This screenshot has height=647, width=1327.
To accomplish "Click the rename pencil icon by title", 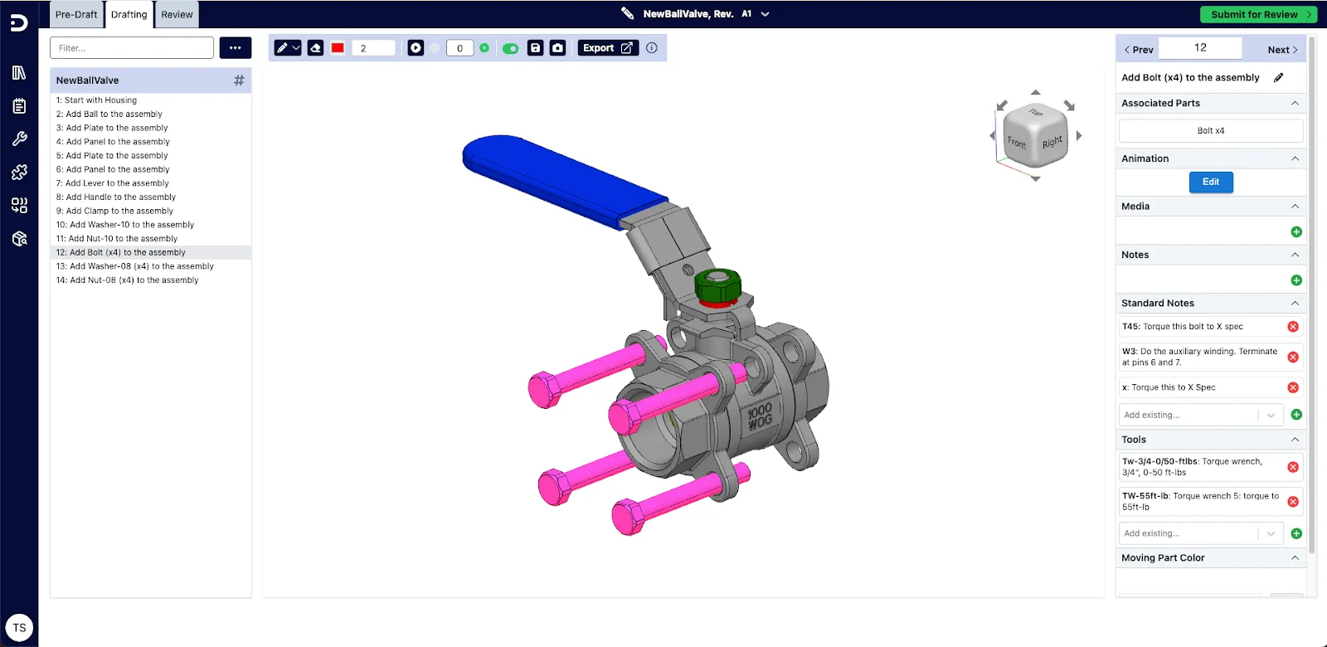I will coord(628,13).
